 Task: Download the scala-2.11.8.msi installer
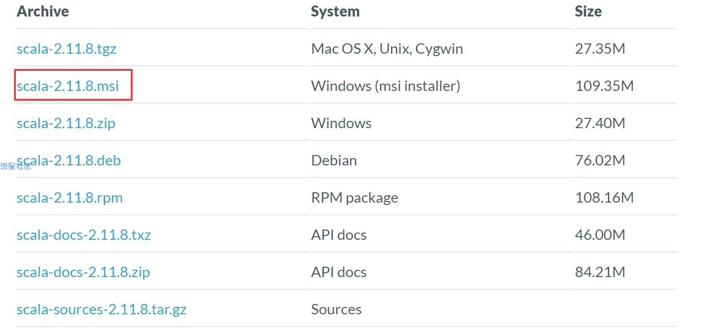point(68,85)
